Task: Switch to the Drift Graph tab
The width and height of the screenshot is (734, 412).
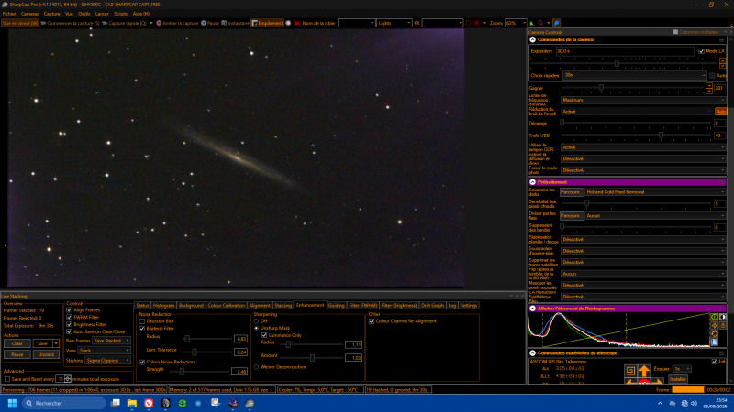Action: tap(432, 306)
